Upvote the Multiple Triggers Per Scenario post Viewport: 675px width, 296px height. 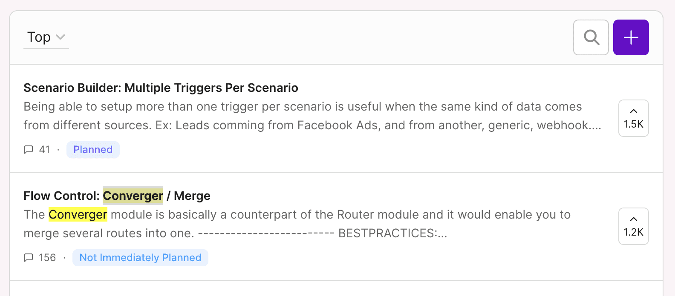[634, 118]
